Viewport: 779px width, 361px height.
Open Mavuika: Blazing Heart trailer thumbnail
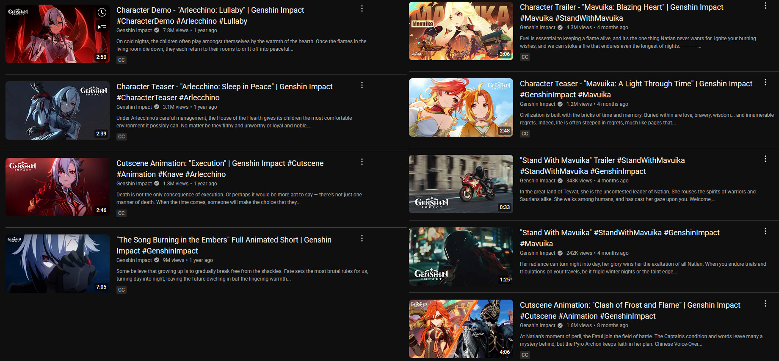point(461,31)
